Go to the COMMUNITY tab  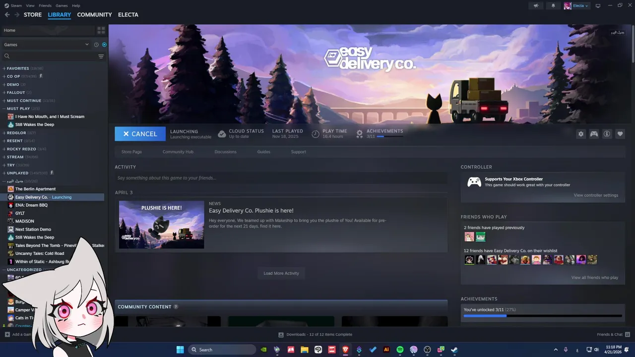point(94,15)
